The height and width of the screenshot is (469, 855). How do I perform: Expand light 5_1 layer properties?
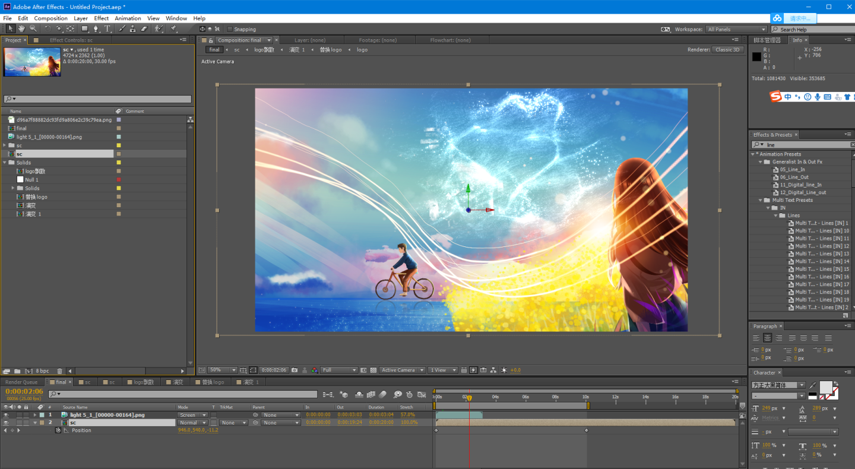(x=35, y=415)
